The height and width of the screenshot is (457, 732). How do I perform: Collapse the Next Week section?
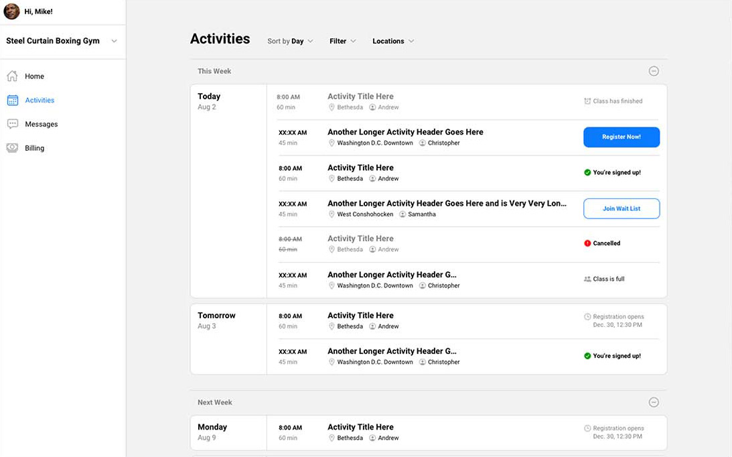click(x=654, y=401)
